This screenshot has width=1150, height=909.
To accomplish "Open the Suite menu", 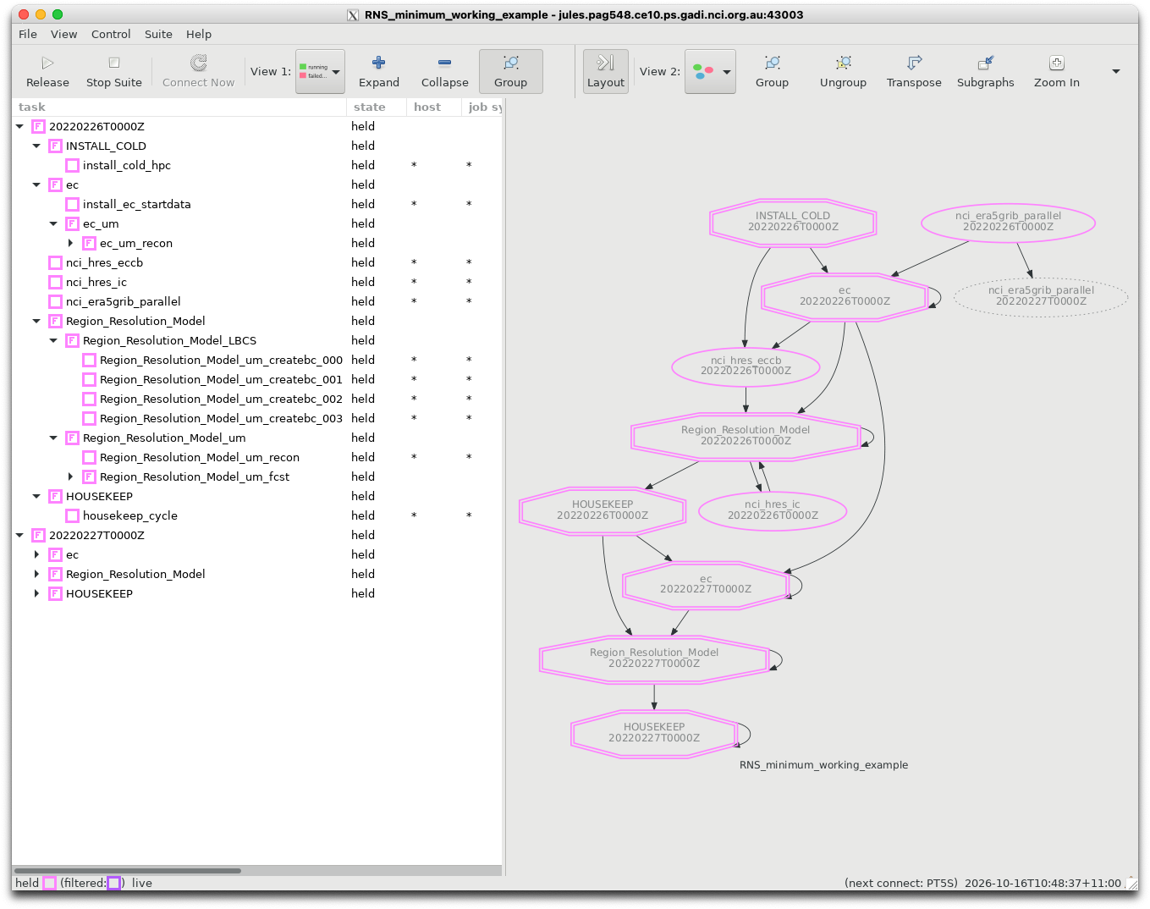I will 158,35.
